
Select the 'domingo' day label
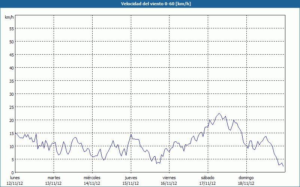click(x=246, y=178)
